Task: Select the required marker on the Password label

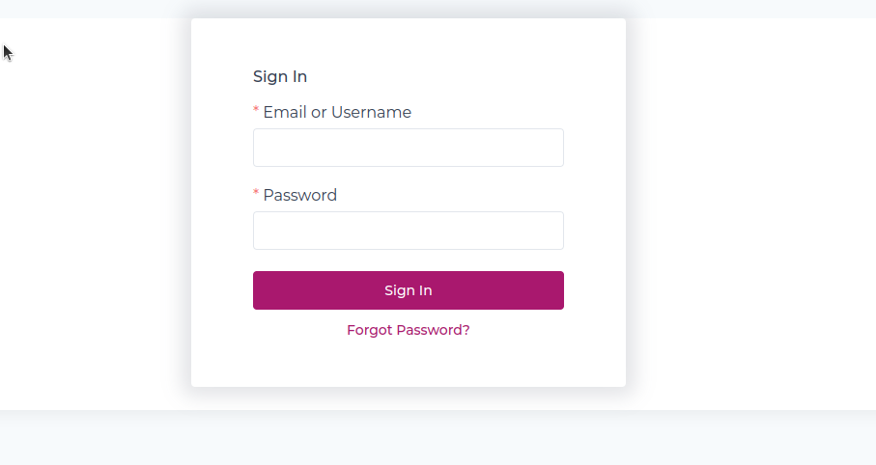Action: [x=256, y=194]
